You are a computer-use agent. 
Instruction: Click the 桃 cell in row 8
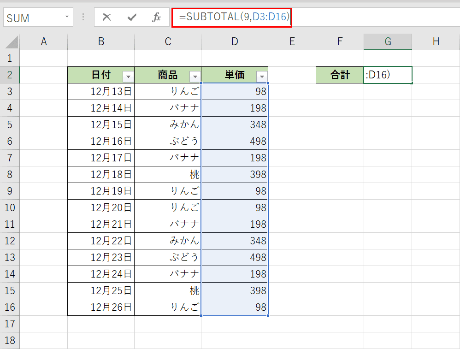168,174
